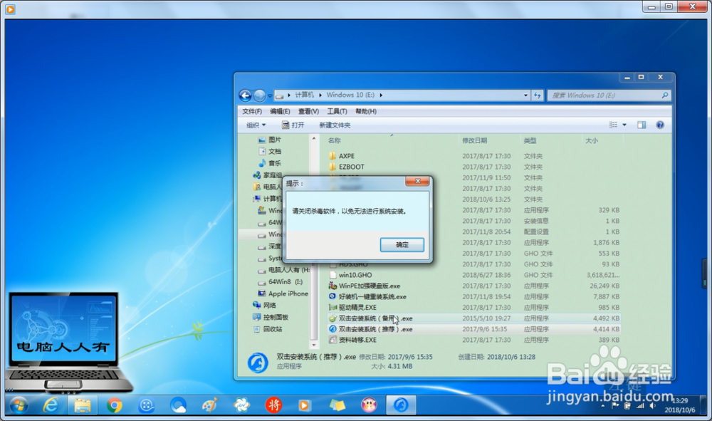Select the 电脑人人有 (H:) drive
Viewport: 712px width, 421px height.
pos(289,270)
